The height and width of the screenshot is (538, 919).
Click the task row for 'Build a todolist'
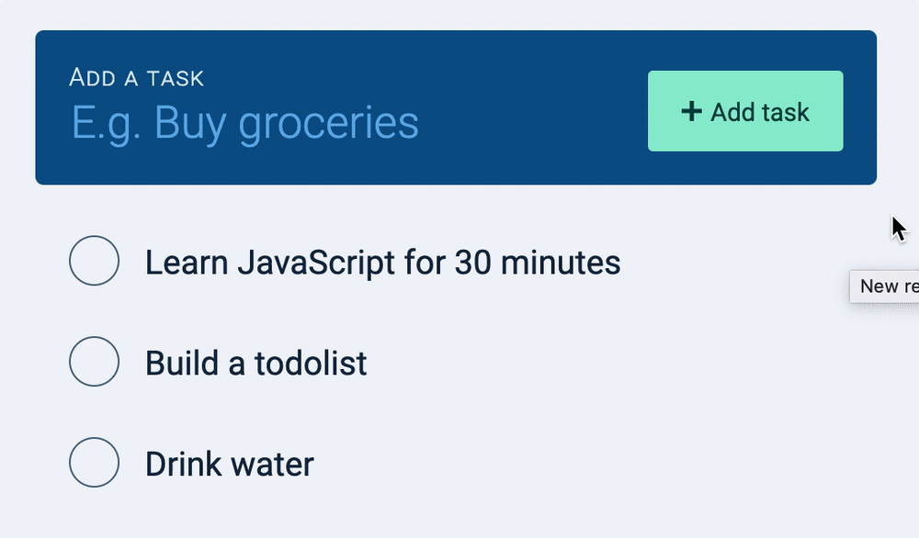[255, 363]
